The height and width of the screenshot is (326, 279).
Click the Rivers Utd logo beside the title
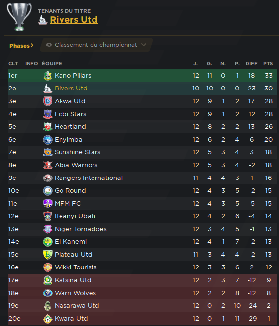tap(43, 20)
